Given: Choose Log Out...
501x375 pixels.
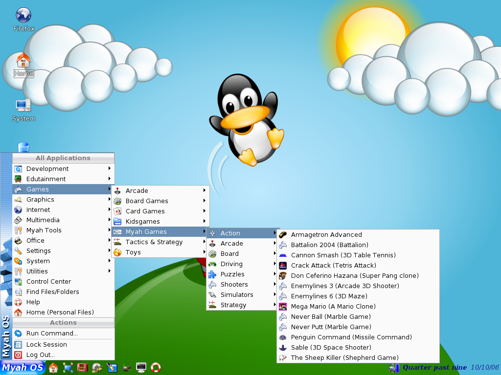Looking at the screenshot, I should 63,354.
